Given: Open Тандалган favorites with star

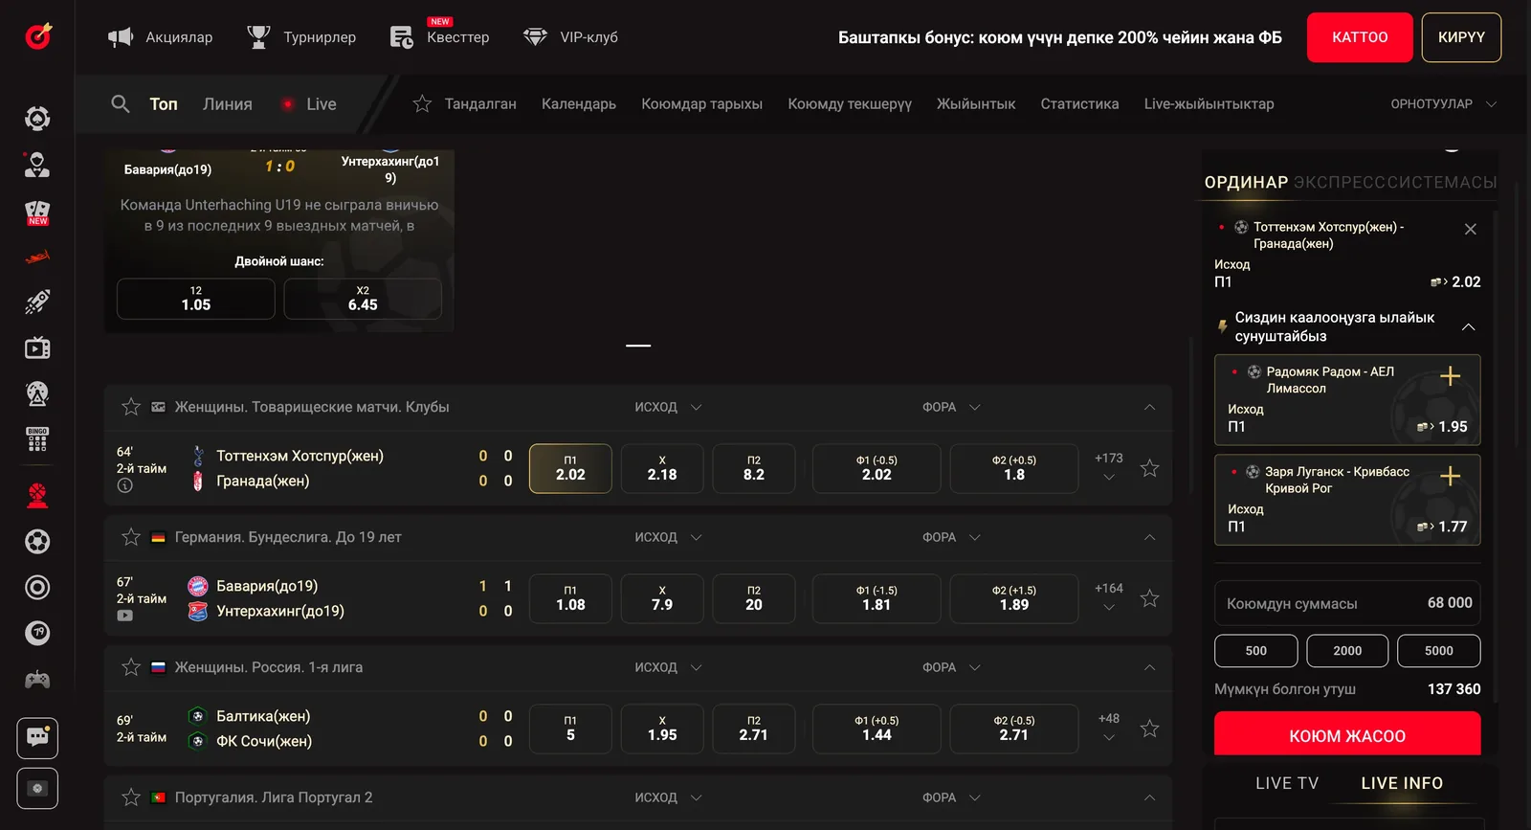Looking at the screenshot, I should pos(465,103).
